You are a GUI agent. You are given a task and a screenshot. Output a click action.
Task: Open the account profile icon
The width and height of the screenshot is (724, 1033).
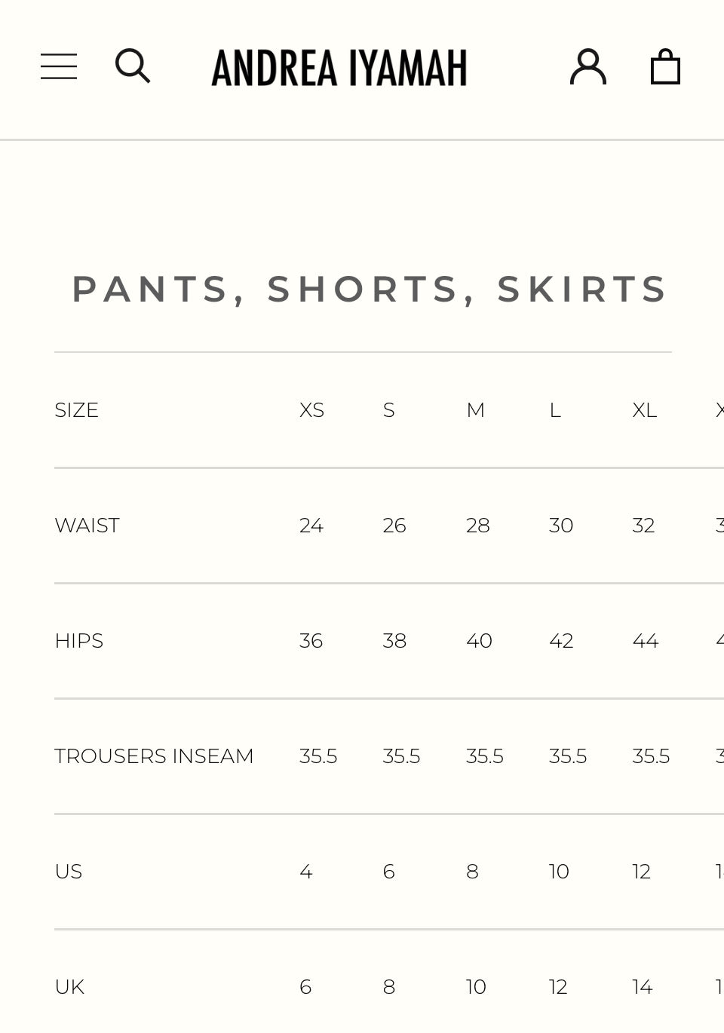point(588,66)
